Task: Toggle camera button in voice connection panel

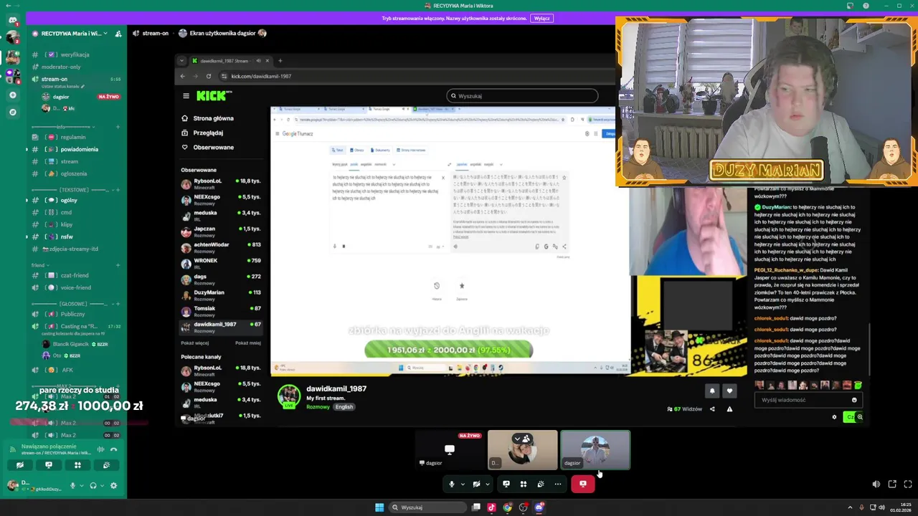Action: 20,465
